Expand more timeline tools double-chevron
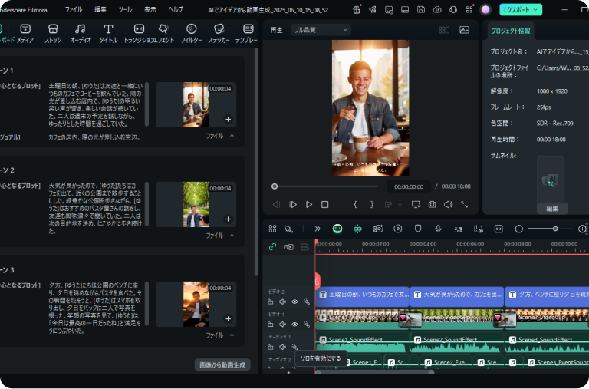Viewport: 589px width, 389px height. (318, 229)
